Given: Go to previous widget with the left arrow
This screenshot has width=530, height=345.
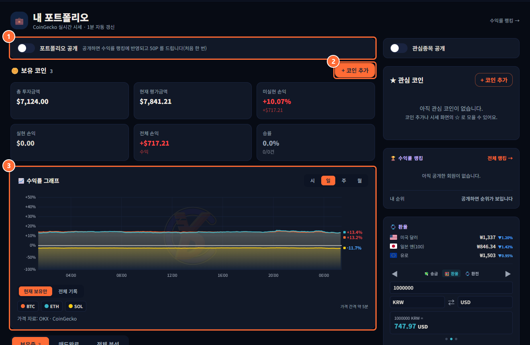Looking at the screenshot, I should 394,274.
